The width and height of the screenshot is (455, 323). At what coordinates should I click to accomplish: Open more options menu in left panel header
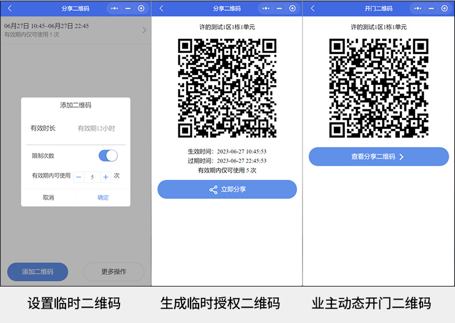[x=115, y=9]
